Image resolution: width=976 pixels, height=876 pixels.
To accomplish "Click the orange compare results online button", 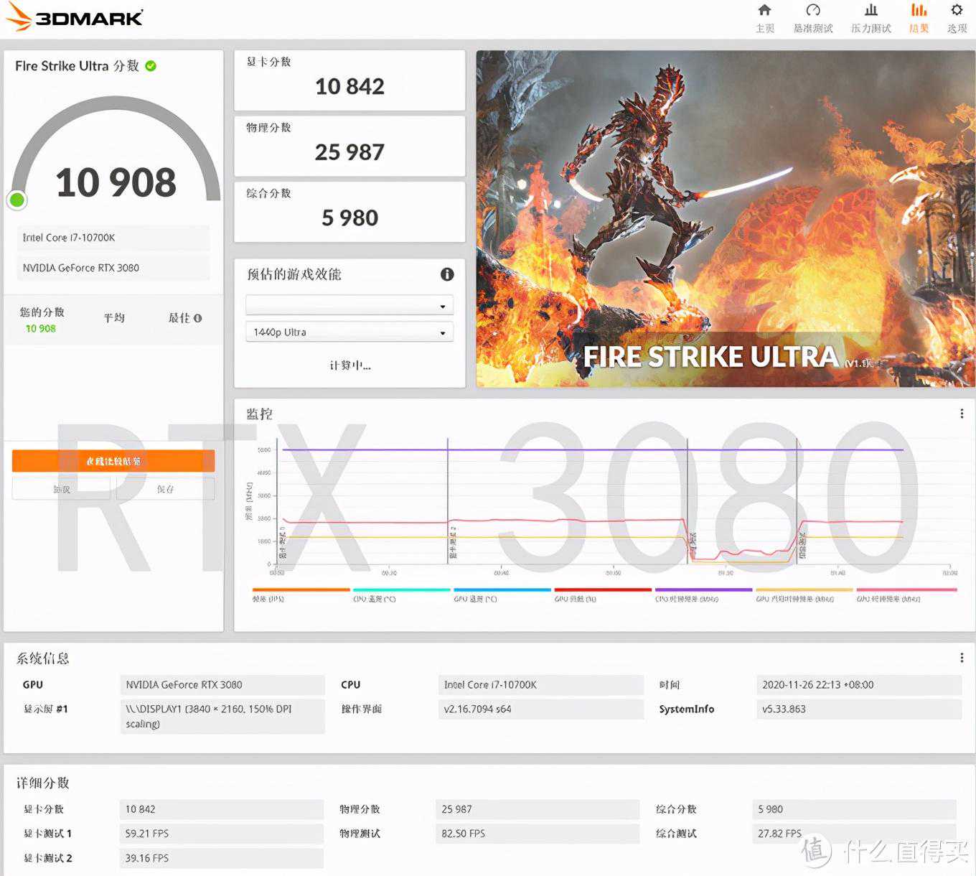I will (113, 461).
